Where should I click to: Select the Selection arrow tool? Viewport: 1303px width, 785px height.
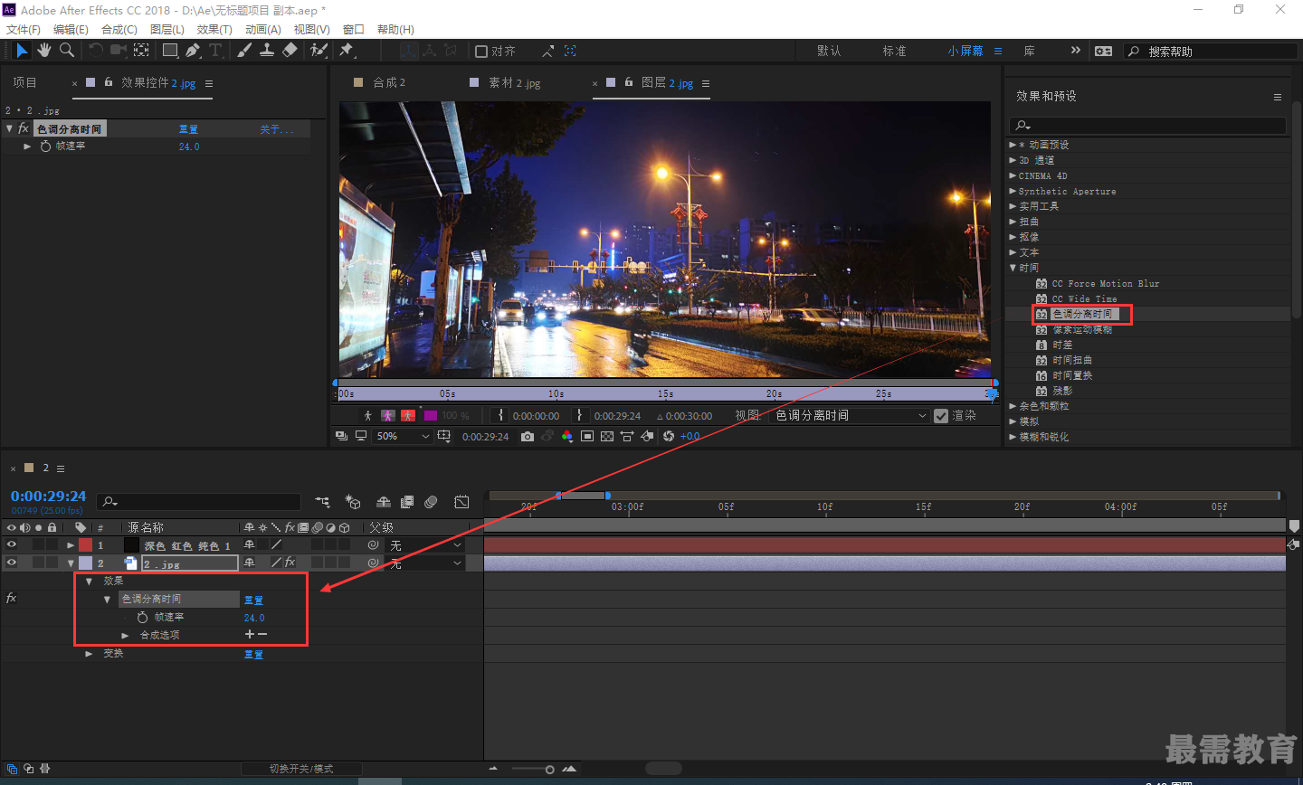(23, 51)
